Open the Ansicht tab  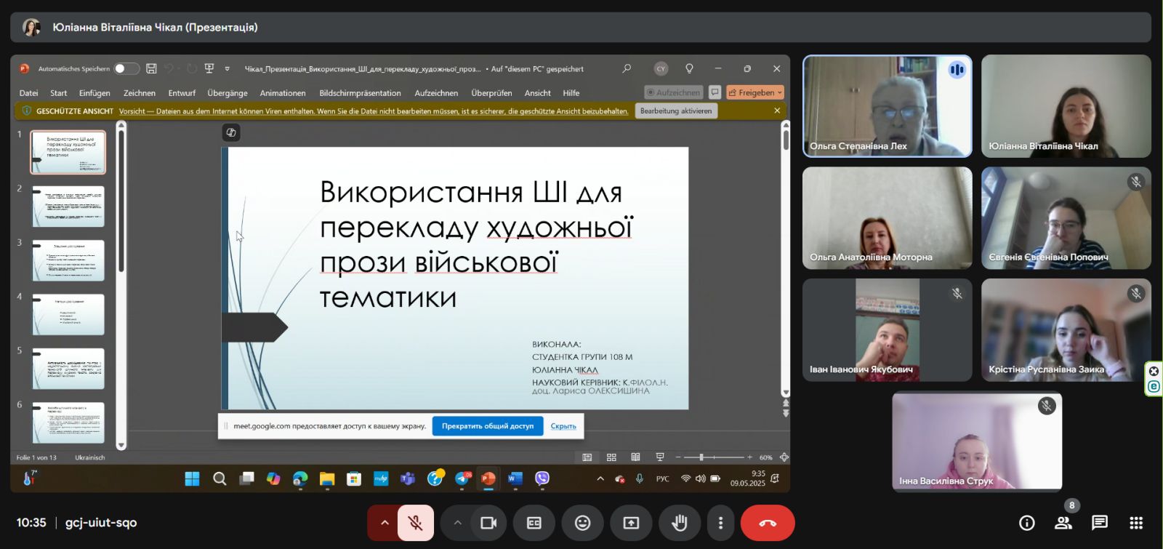tap(537, 93)
